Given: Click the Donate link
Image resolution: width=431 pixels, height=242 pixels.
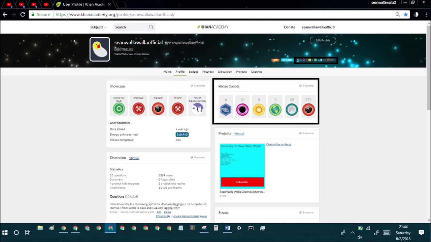Looking at the screenshot, I should [289, 27].
